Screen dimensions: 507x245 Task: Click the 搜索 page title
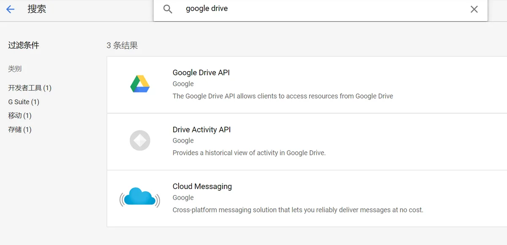point(37,9)
